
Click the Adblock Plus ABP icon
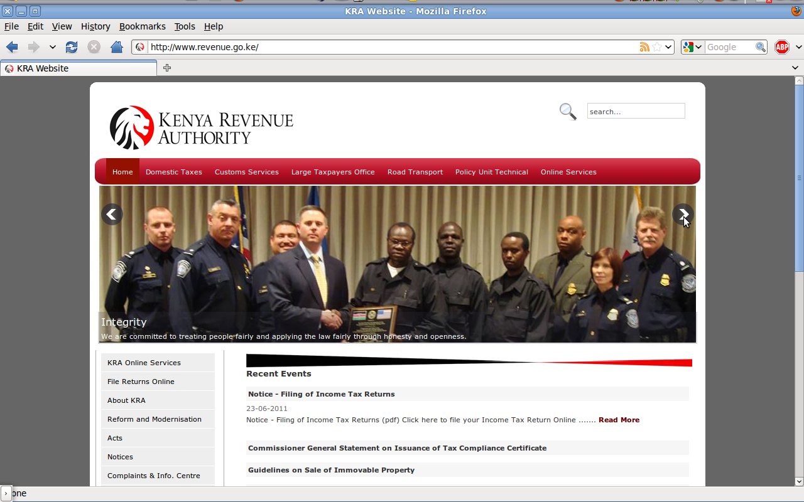pos(782,47)
